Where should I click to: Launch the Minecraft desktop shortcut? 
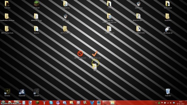(36, 5)
